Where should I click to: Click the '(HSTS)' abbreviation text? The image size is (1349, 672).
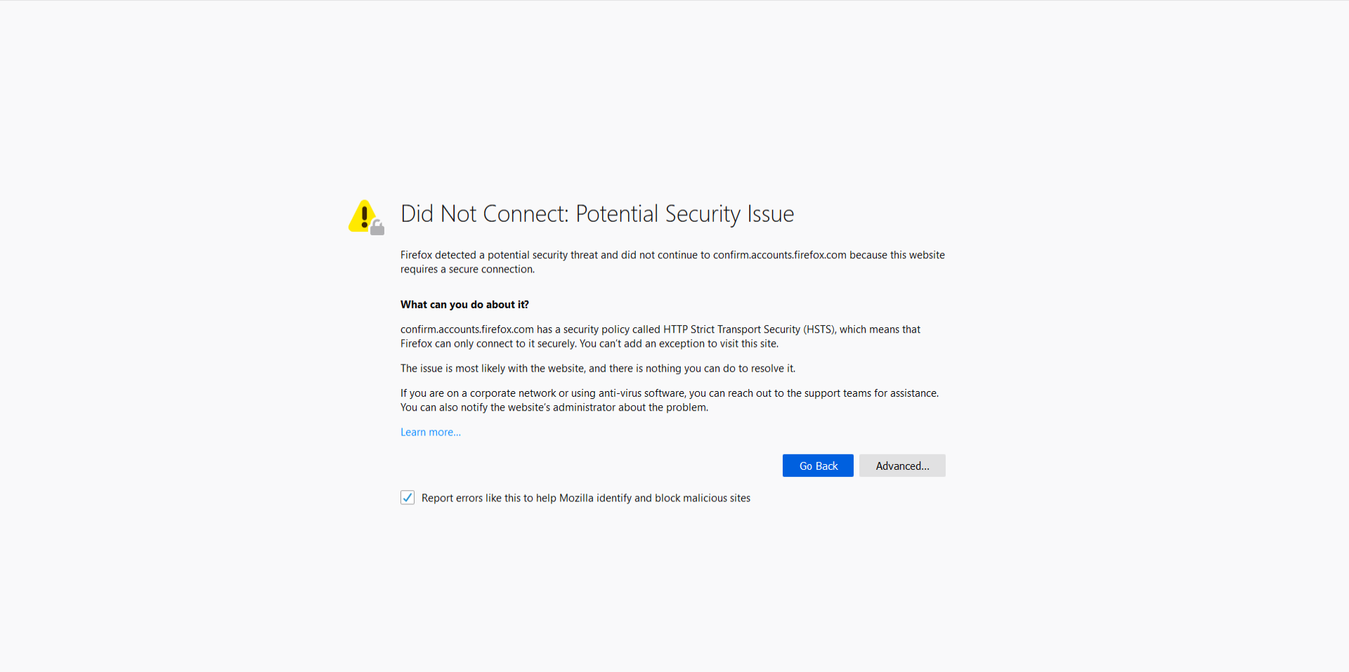[820, 329]
